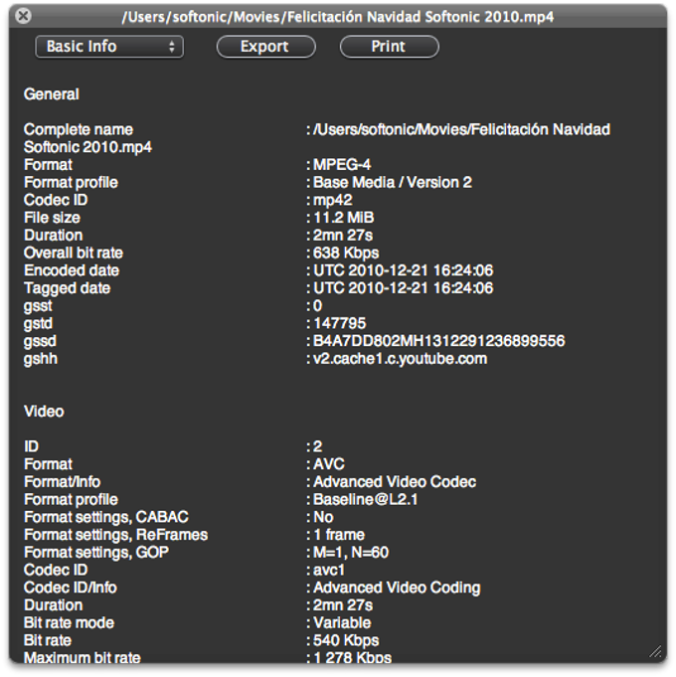Click the General Duration label
The image size is (676, 677).
(53, 236)
